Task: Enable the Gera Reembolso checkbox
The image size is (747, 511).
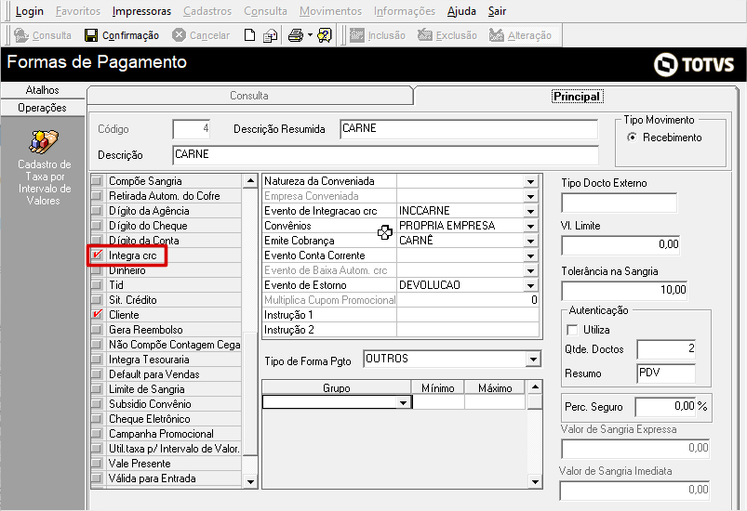Action: 97,329
